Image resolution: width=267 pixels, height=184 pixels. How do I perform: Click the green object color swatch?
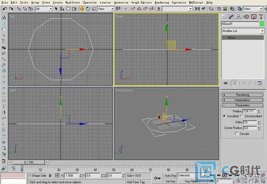point(262,24)
